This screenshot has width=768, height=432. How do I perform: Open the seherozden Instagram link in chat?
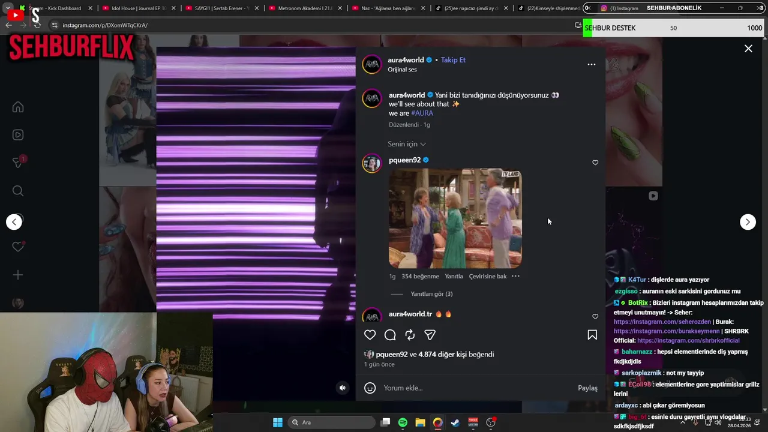point(662,322)
